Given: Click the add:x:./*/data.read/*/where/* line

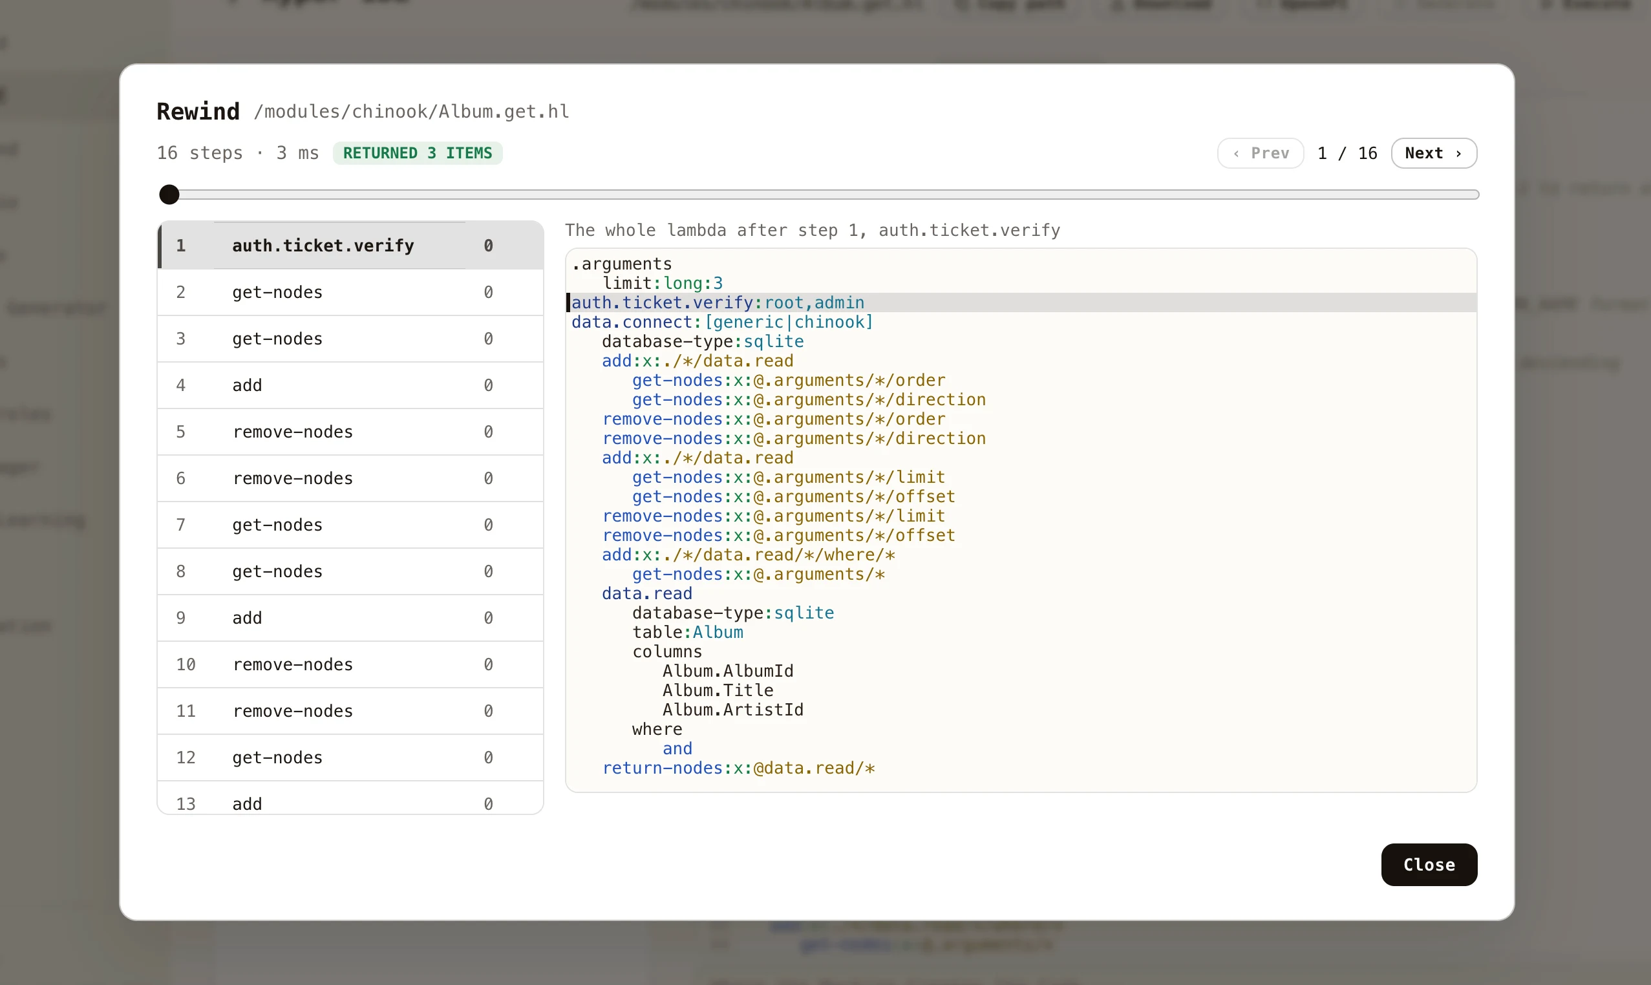Looking at the screenshot, I should (x=748, y=555).
